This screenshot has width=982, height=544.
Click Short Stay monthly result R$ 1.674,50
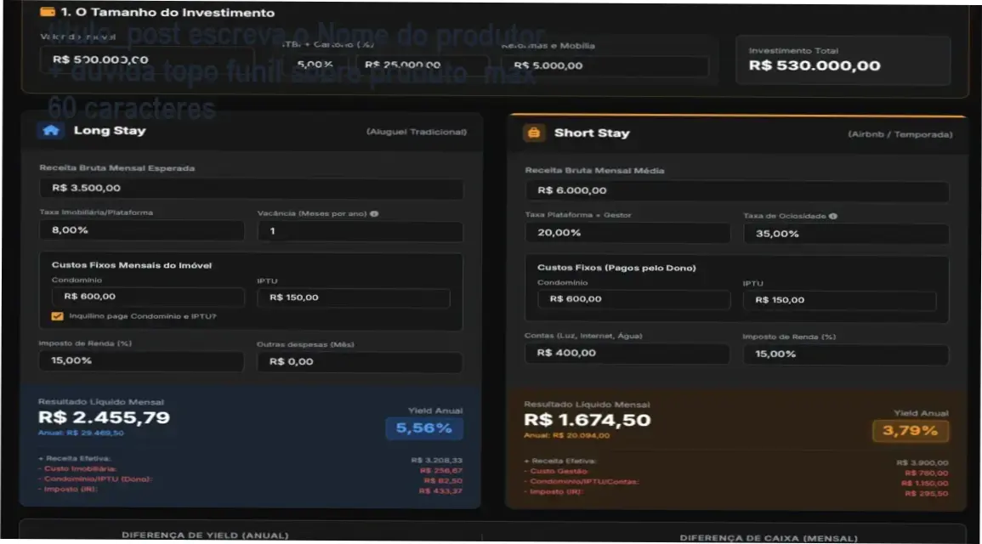(587, 420)
